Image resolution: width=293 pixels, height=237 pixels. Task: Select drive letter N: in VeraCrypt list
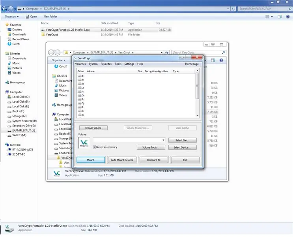[x=81, y=92]
